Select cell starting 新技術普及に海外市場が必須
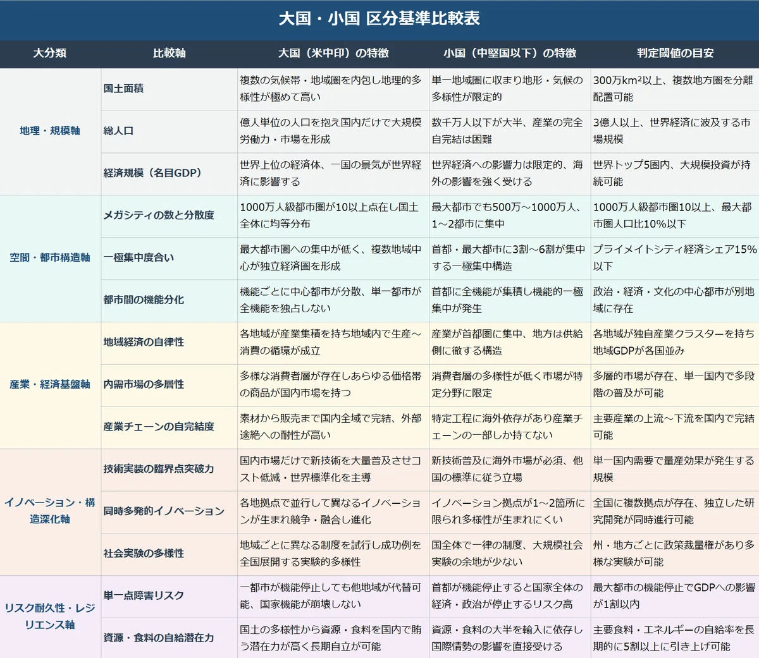 coord(510,470)
